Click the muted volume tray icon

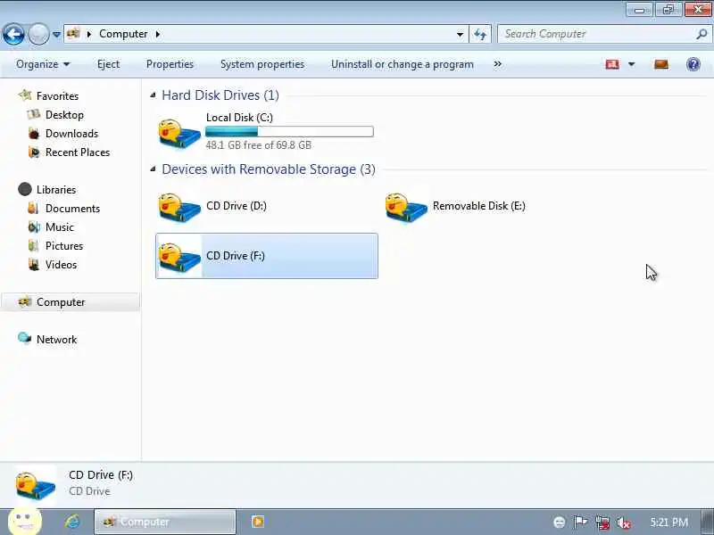[623, 523]
